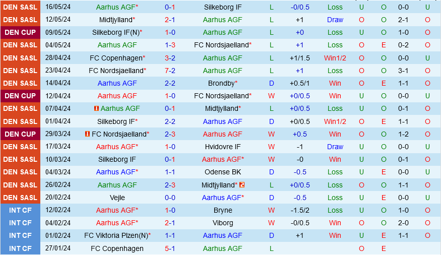Open the Bryne team link
The width and height of the screenshot is (441, 255).
[222, 210]
